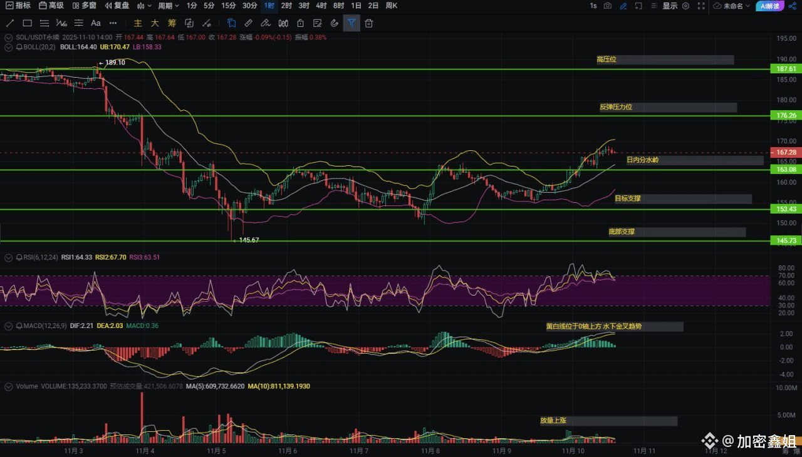802x457 pixels.
Task: Select the ruler measurement tool
Action: 248,23
